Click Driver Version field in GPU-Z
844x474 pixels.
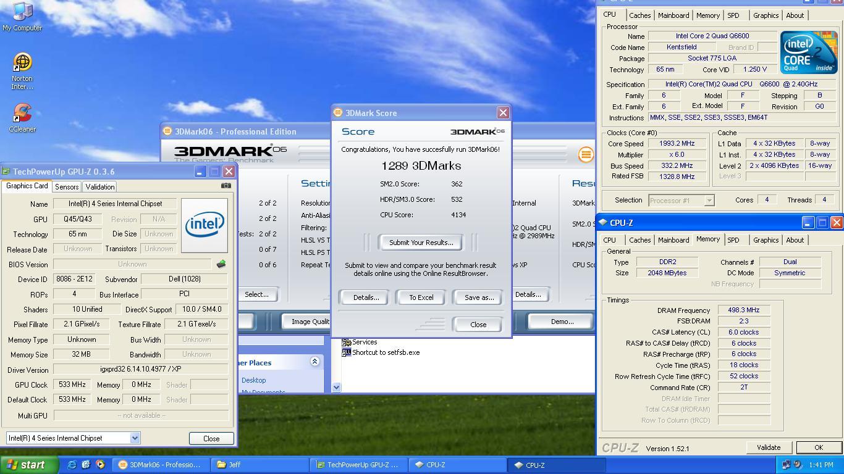coord(141,369)
